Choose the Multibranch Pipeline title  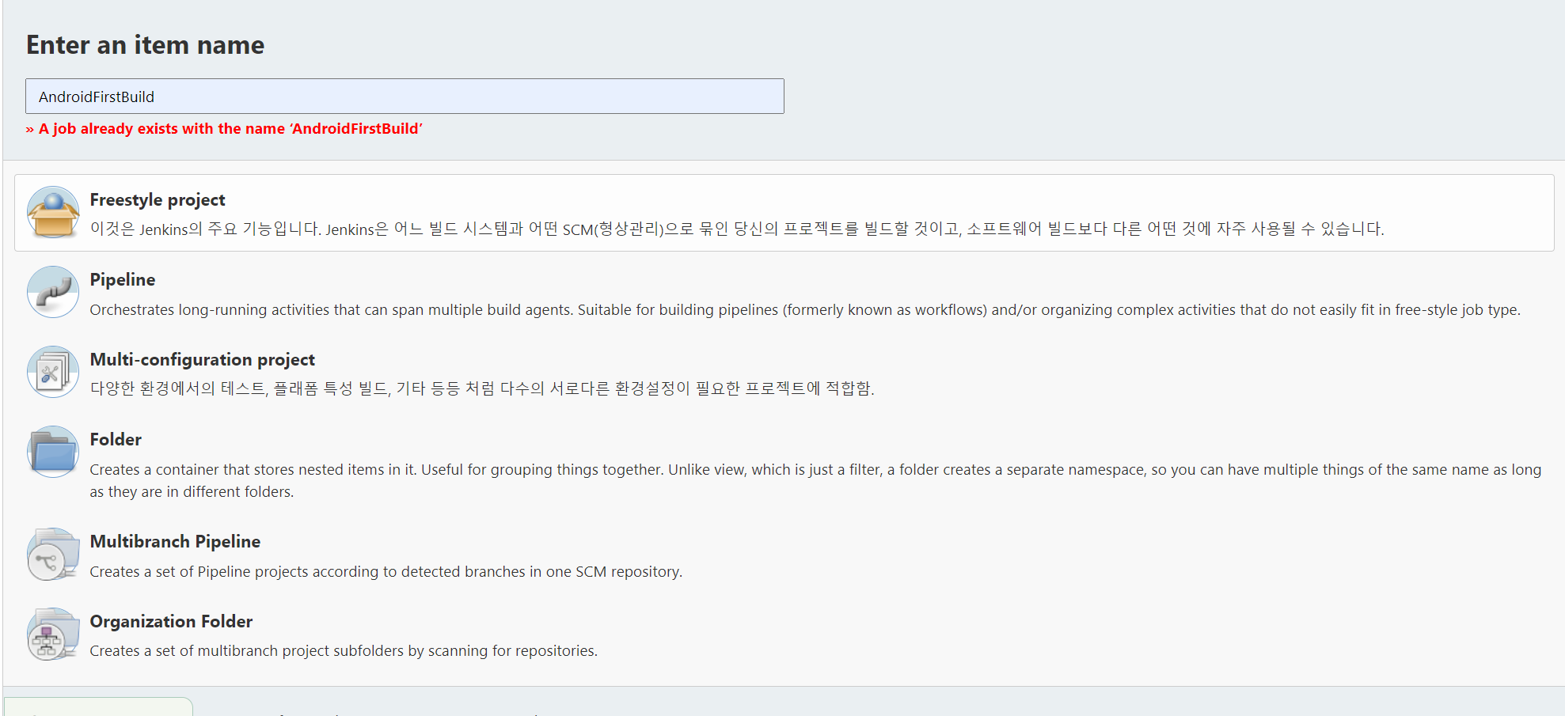[x=175, y=541]
